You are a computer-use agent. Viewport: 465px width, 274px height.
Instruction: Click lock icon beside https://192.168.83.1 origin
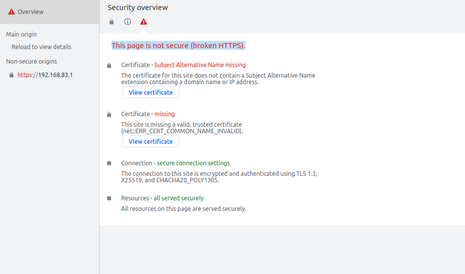pyautogui.click(x=12, y=75)
